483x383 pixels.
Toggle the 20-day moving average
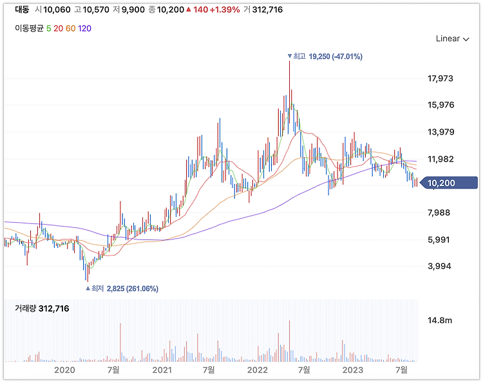click(x=58, y=28)
